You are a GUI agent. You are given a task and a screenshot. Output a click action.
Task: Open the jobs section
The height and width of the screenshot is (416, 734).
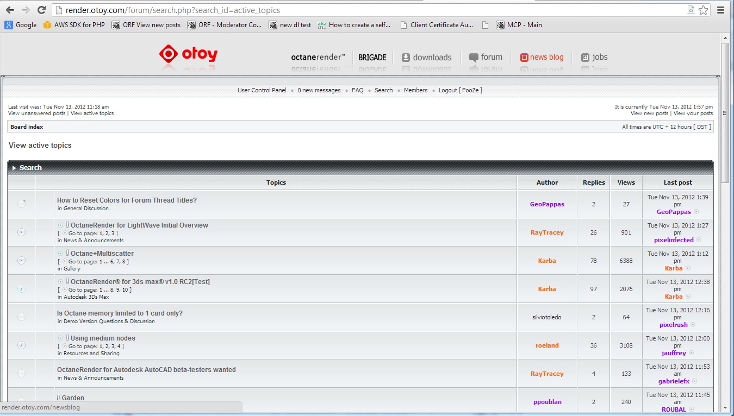tap(594, 57)
